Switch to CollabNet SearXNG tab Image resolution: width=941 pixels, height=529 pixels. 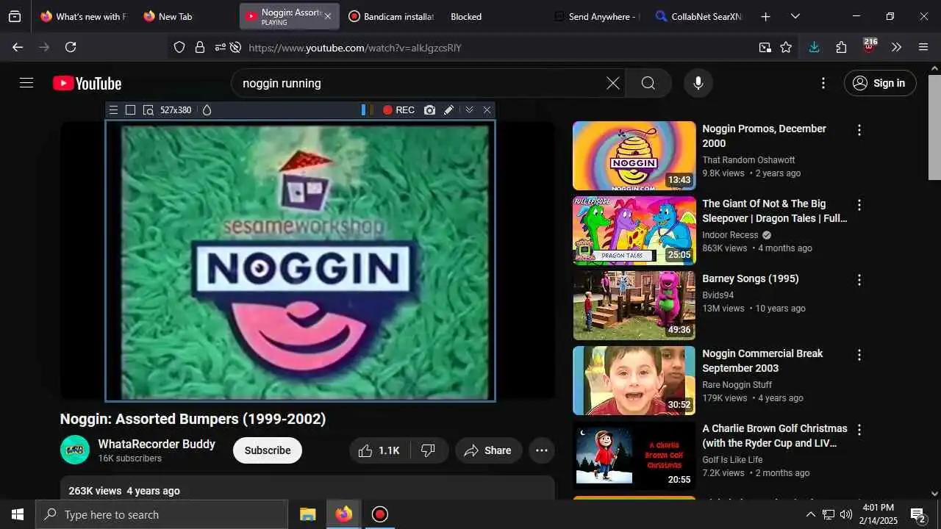point(699,16)
